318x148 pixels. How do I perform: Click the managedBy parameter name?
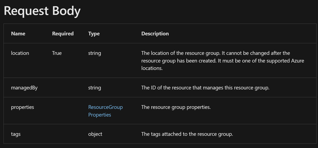click(x=24, y=87)
